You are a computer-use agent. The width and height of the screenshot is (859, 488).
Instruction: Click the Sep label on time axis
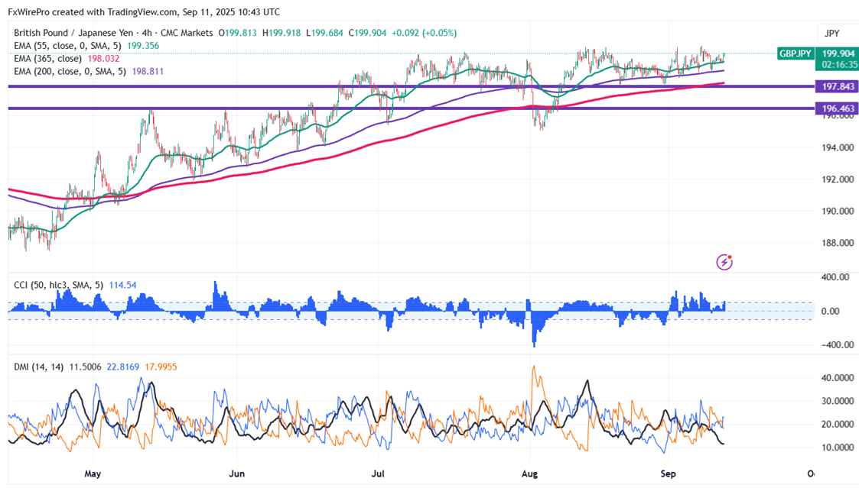coord(668,473)
